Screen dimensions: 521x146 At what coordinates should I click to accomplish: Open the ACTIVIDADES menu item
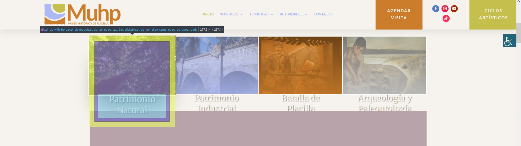291,14
